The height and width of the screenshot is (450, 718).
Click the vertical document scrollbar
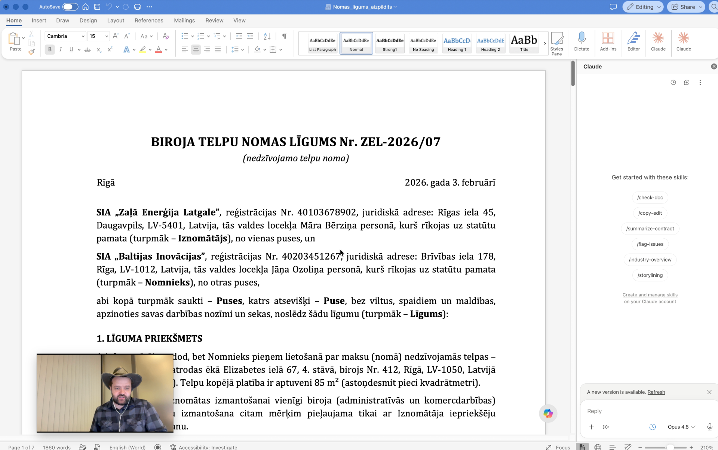[x=573, y=73]
